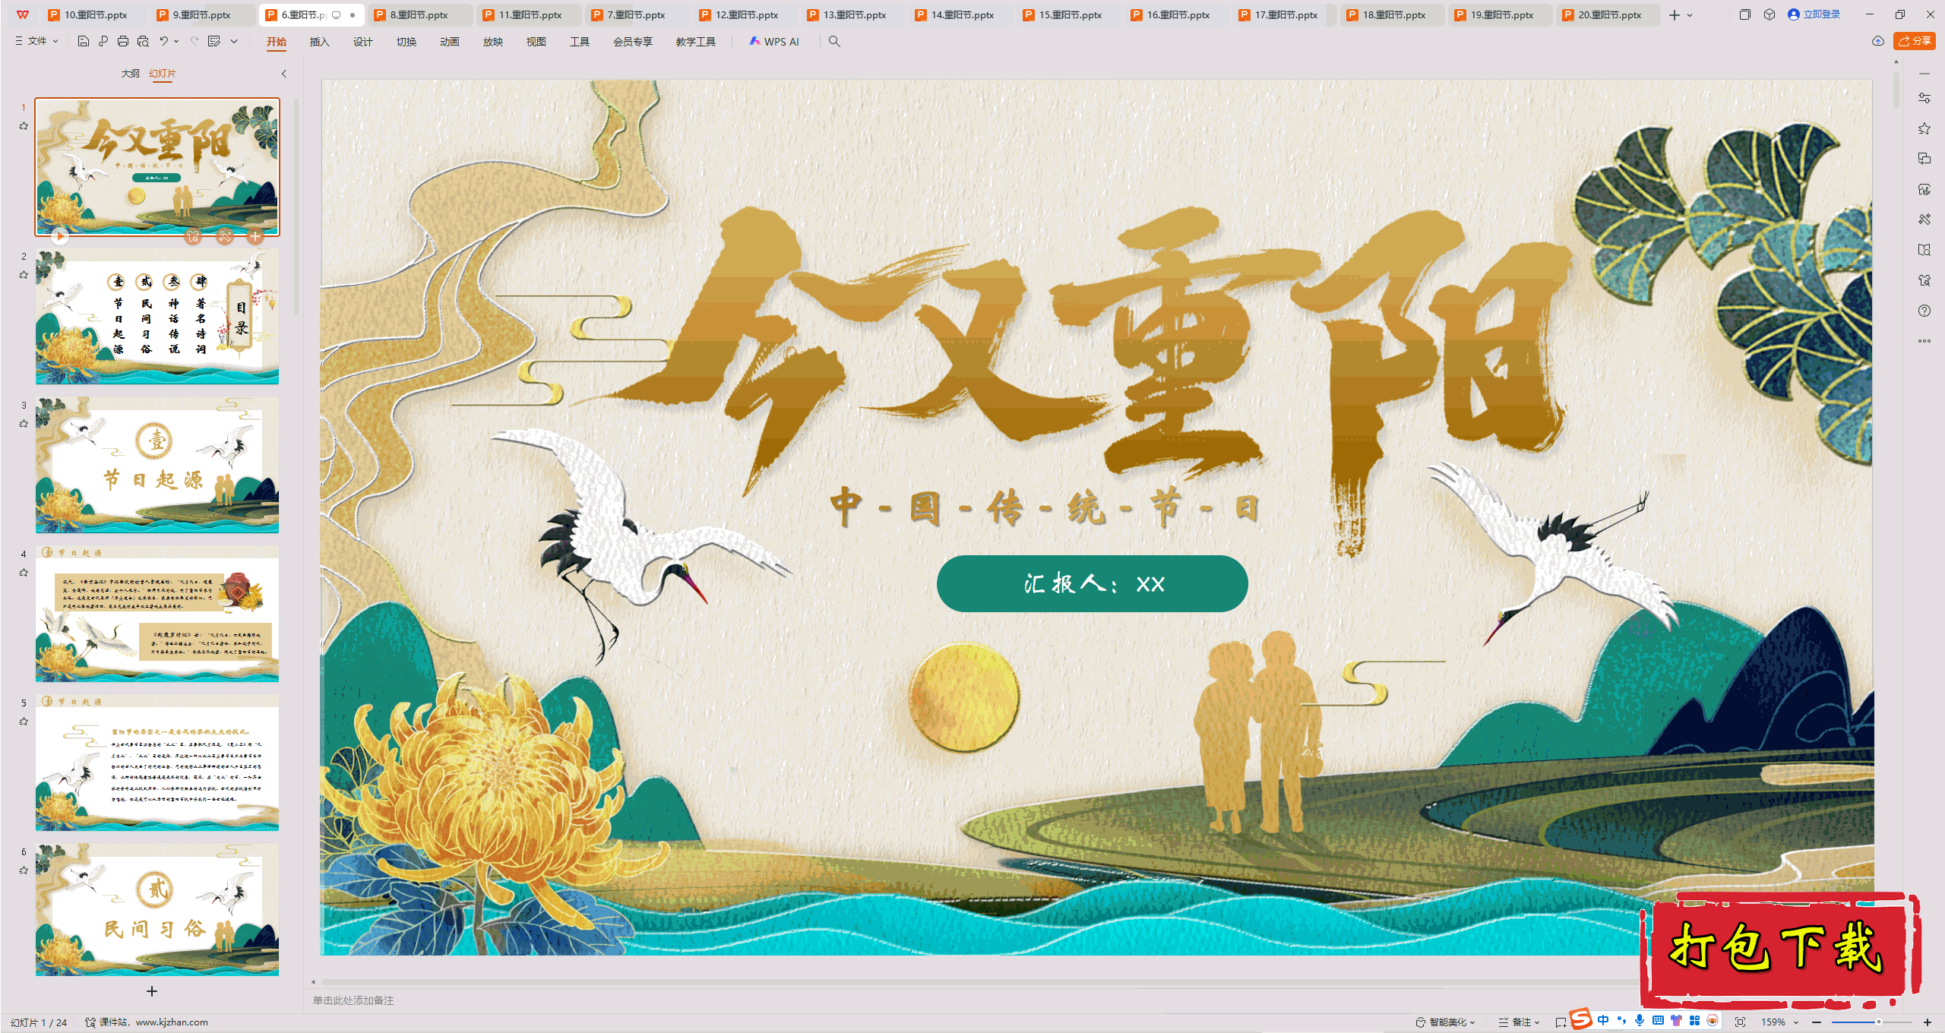
Task: Click the Sogou microphone voice input icon
Action: (1640, 1020)
